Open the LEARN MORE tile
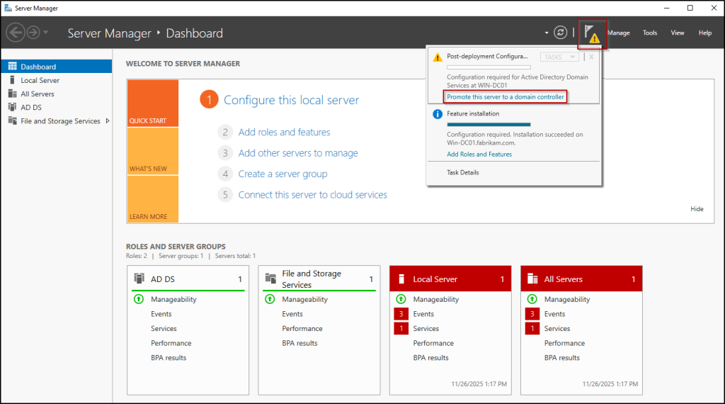The image size is (725, 404). pyautogui.click(x=153, y=199)
